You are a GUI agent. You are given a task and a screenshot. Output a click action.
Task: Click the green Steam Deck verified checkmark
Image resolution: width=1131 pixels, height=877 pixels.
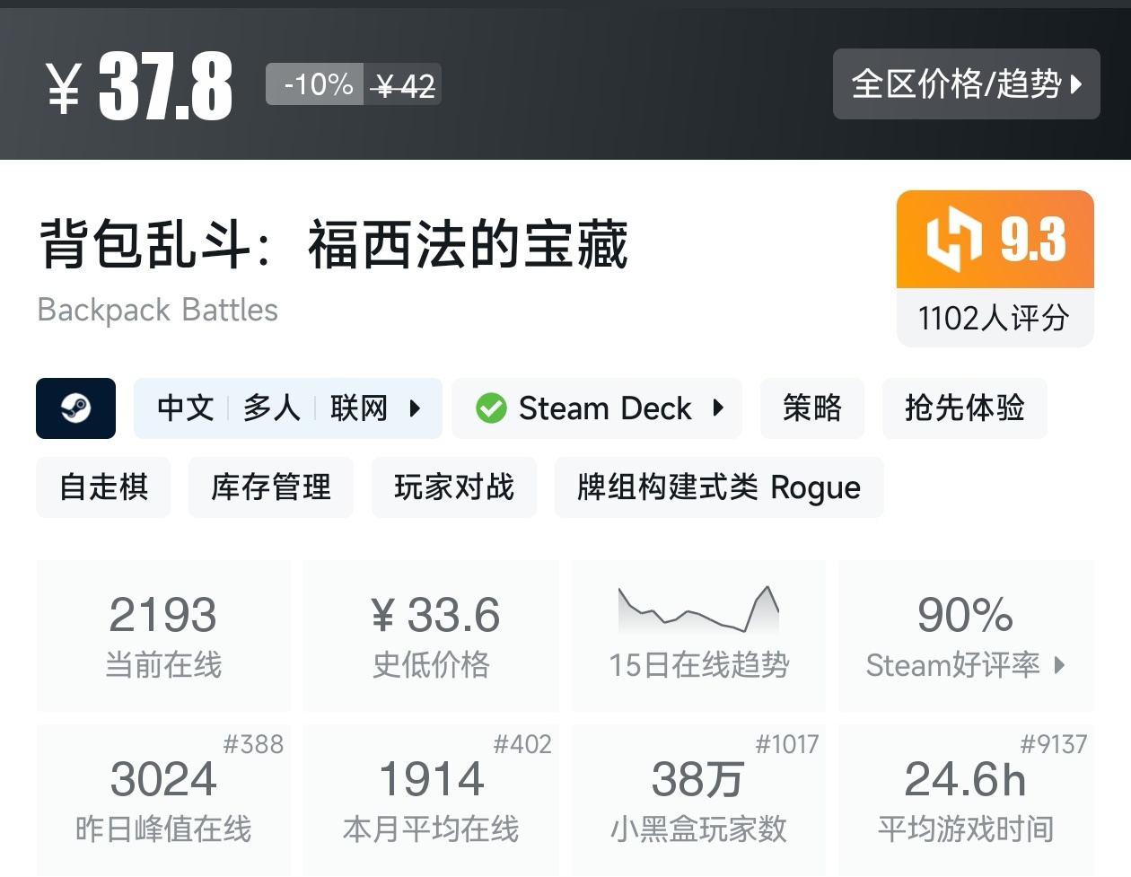click(x=491, y=408)
